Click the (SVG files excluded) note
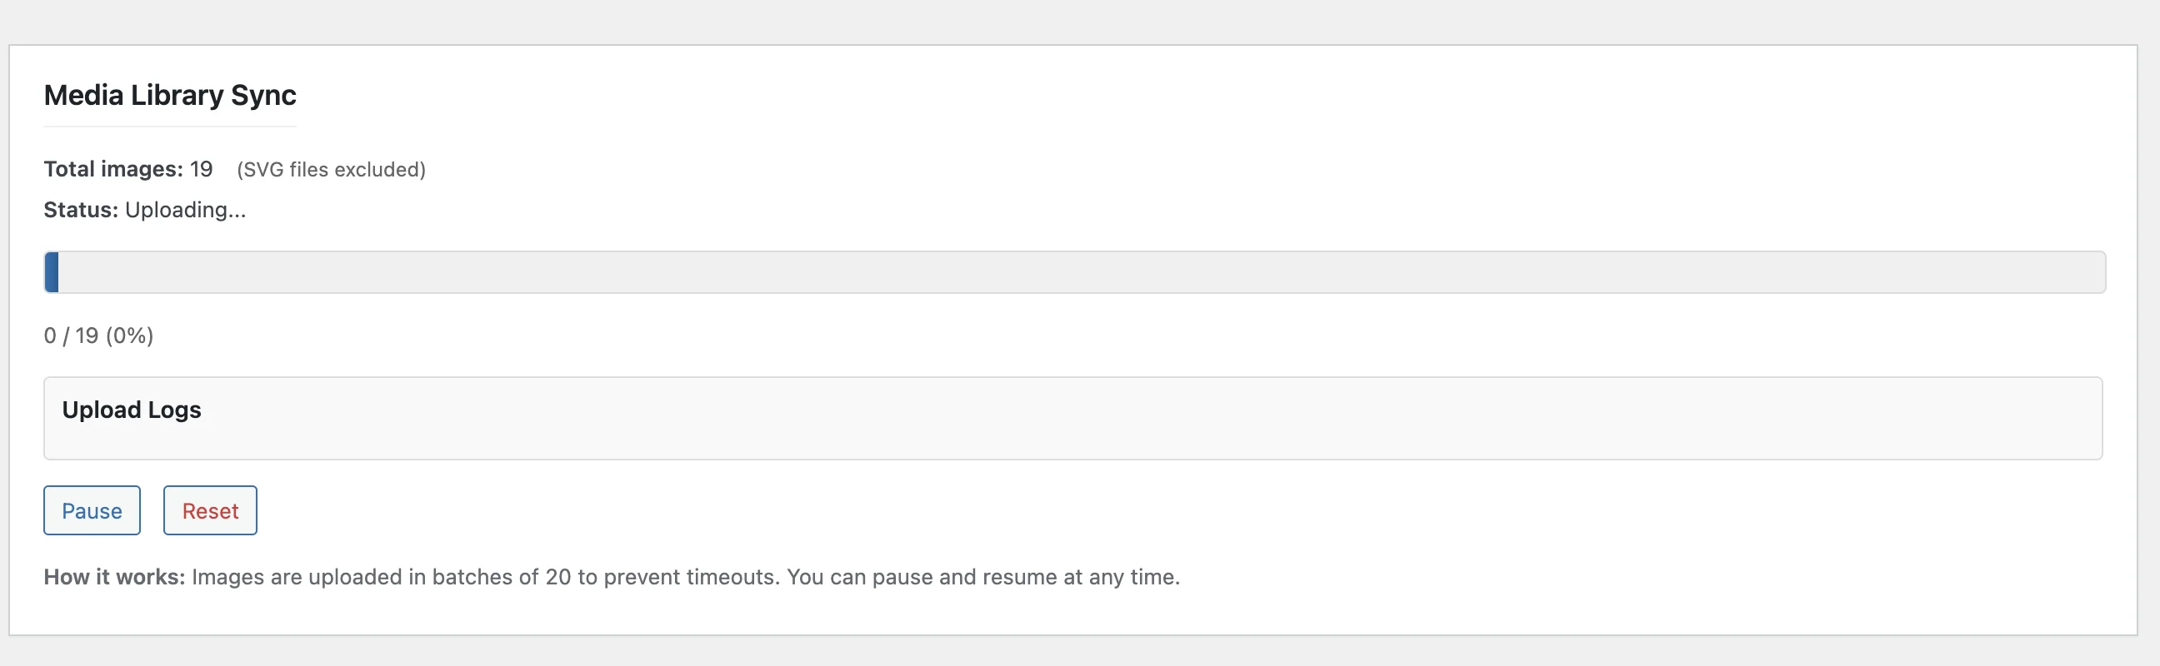The height and width of the screenshot is (666, 2160). [x=331, y=170]
